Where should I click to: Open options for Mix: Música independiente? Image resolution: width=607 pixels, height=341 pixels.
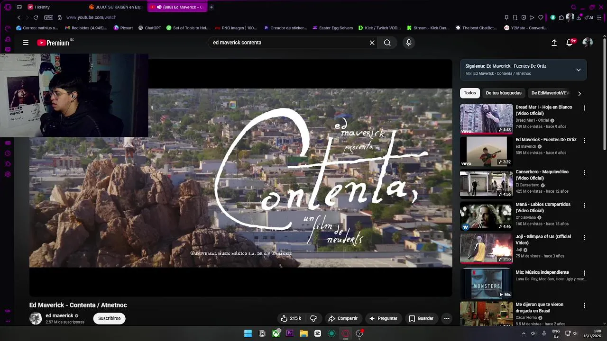584,273
